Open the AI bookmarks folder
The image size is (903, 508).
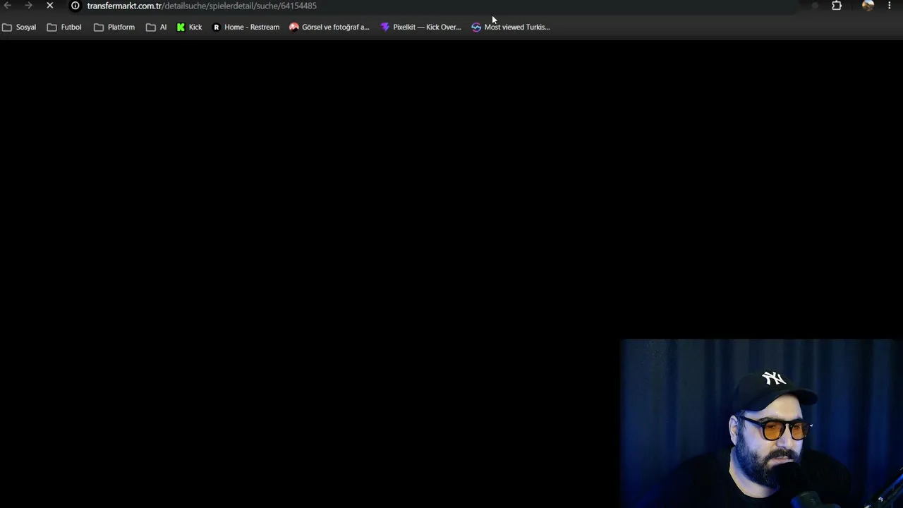157,27
